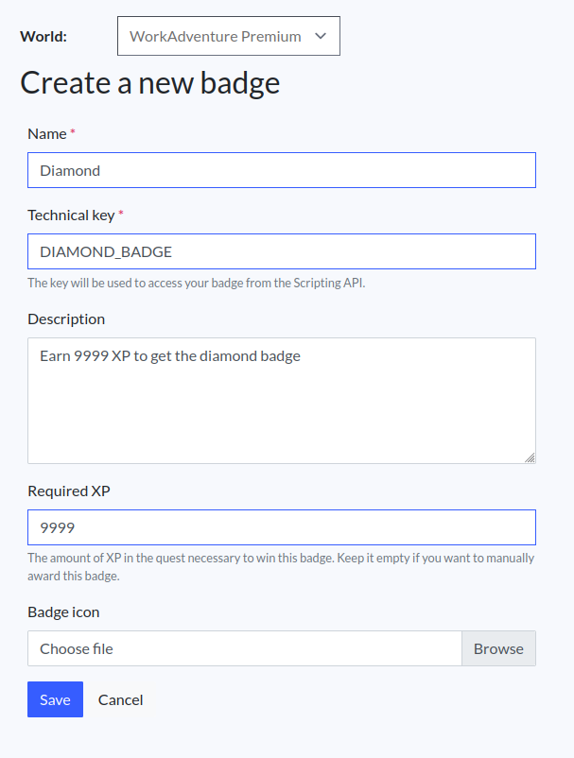Click the Required XP help description text
The image size is (574, 758).
[281, 566]
